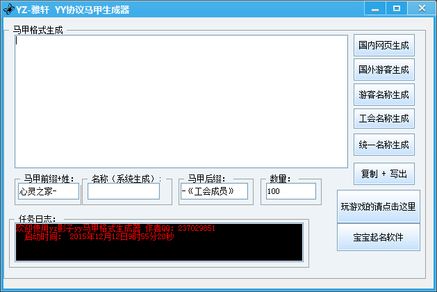The height and width of the screenshot is (292, 437).
Task: Click the butterfly app icon in title bar
Action: (9, 9)
